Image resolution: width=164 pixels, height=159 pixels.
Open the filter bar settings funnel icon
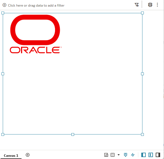[x=137, y=5]
